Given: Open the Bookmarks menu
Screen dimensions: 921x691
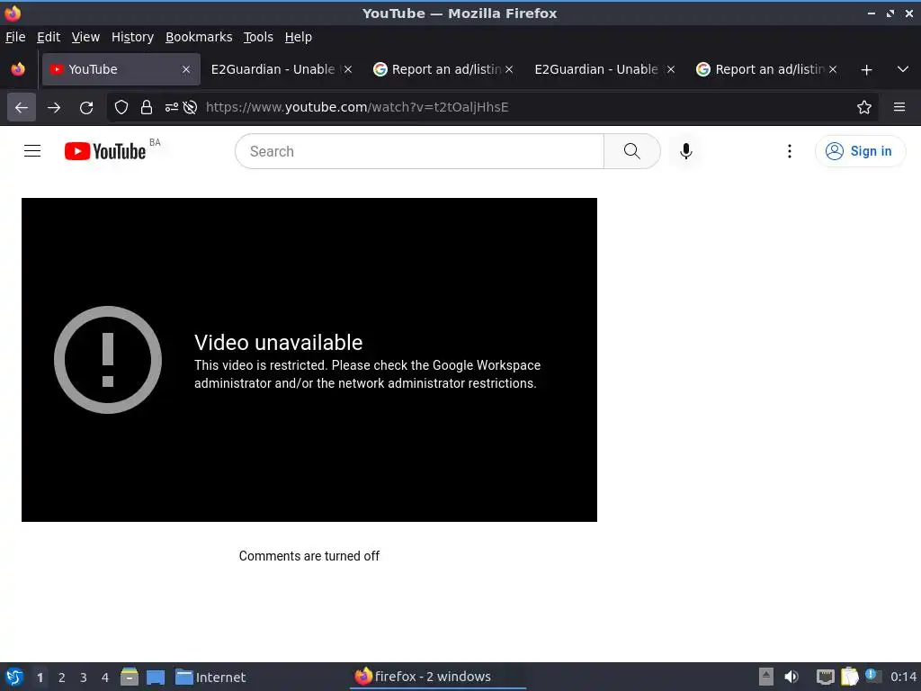Looking at the screenshot, I should tap(199, 37).
